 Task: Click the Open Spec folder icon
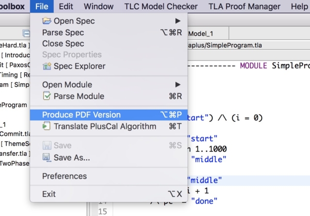(x=46, y=21)
